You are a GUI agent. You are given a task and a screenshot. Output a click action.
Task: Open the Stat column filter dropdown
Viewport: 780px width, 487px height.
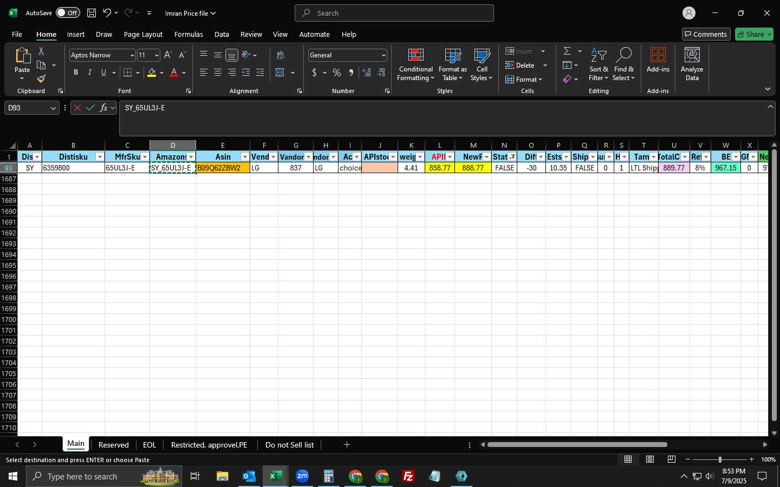coord(512,157)
